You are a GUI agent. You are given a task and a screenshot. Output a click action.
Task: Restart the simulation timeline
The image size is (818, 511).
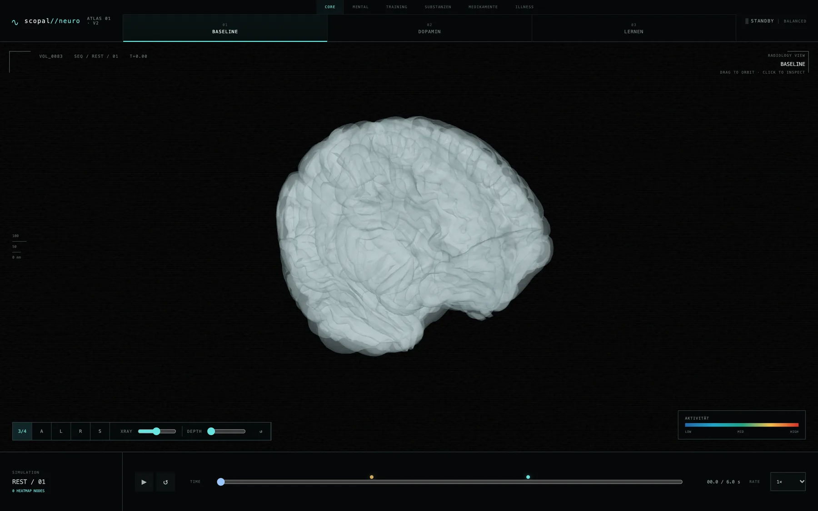click(165, 482)
